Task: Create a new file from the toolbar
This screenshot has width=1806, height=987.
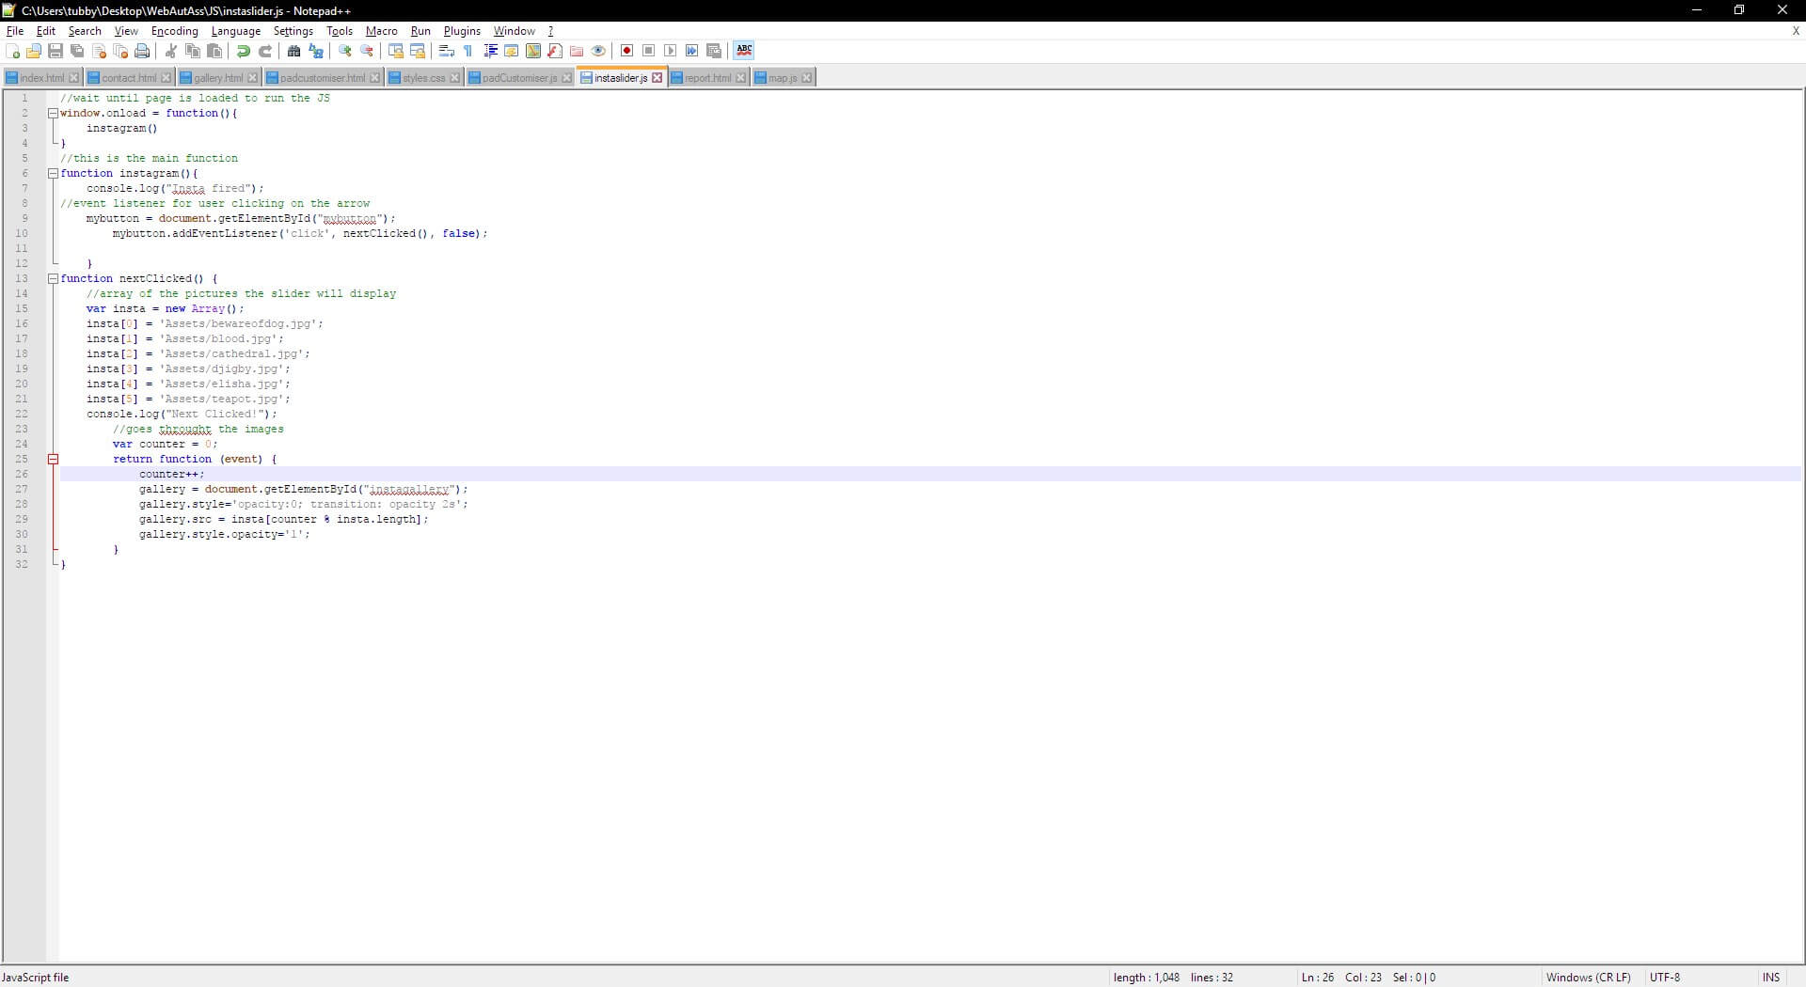Action: (x=12, y=51)
